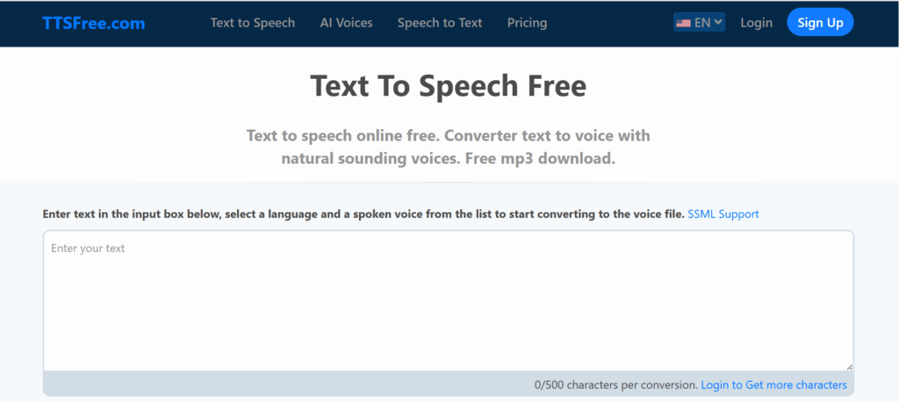
Task: Open the EN language dropdown
Action: click(x=701, y=23)
